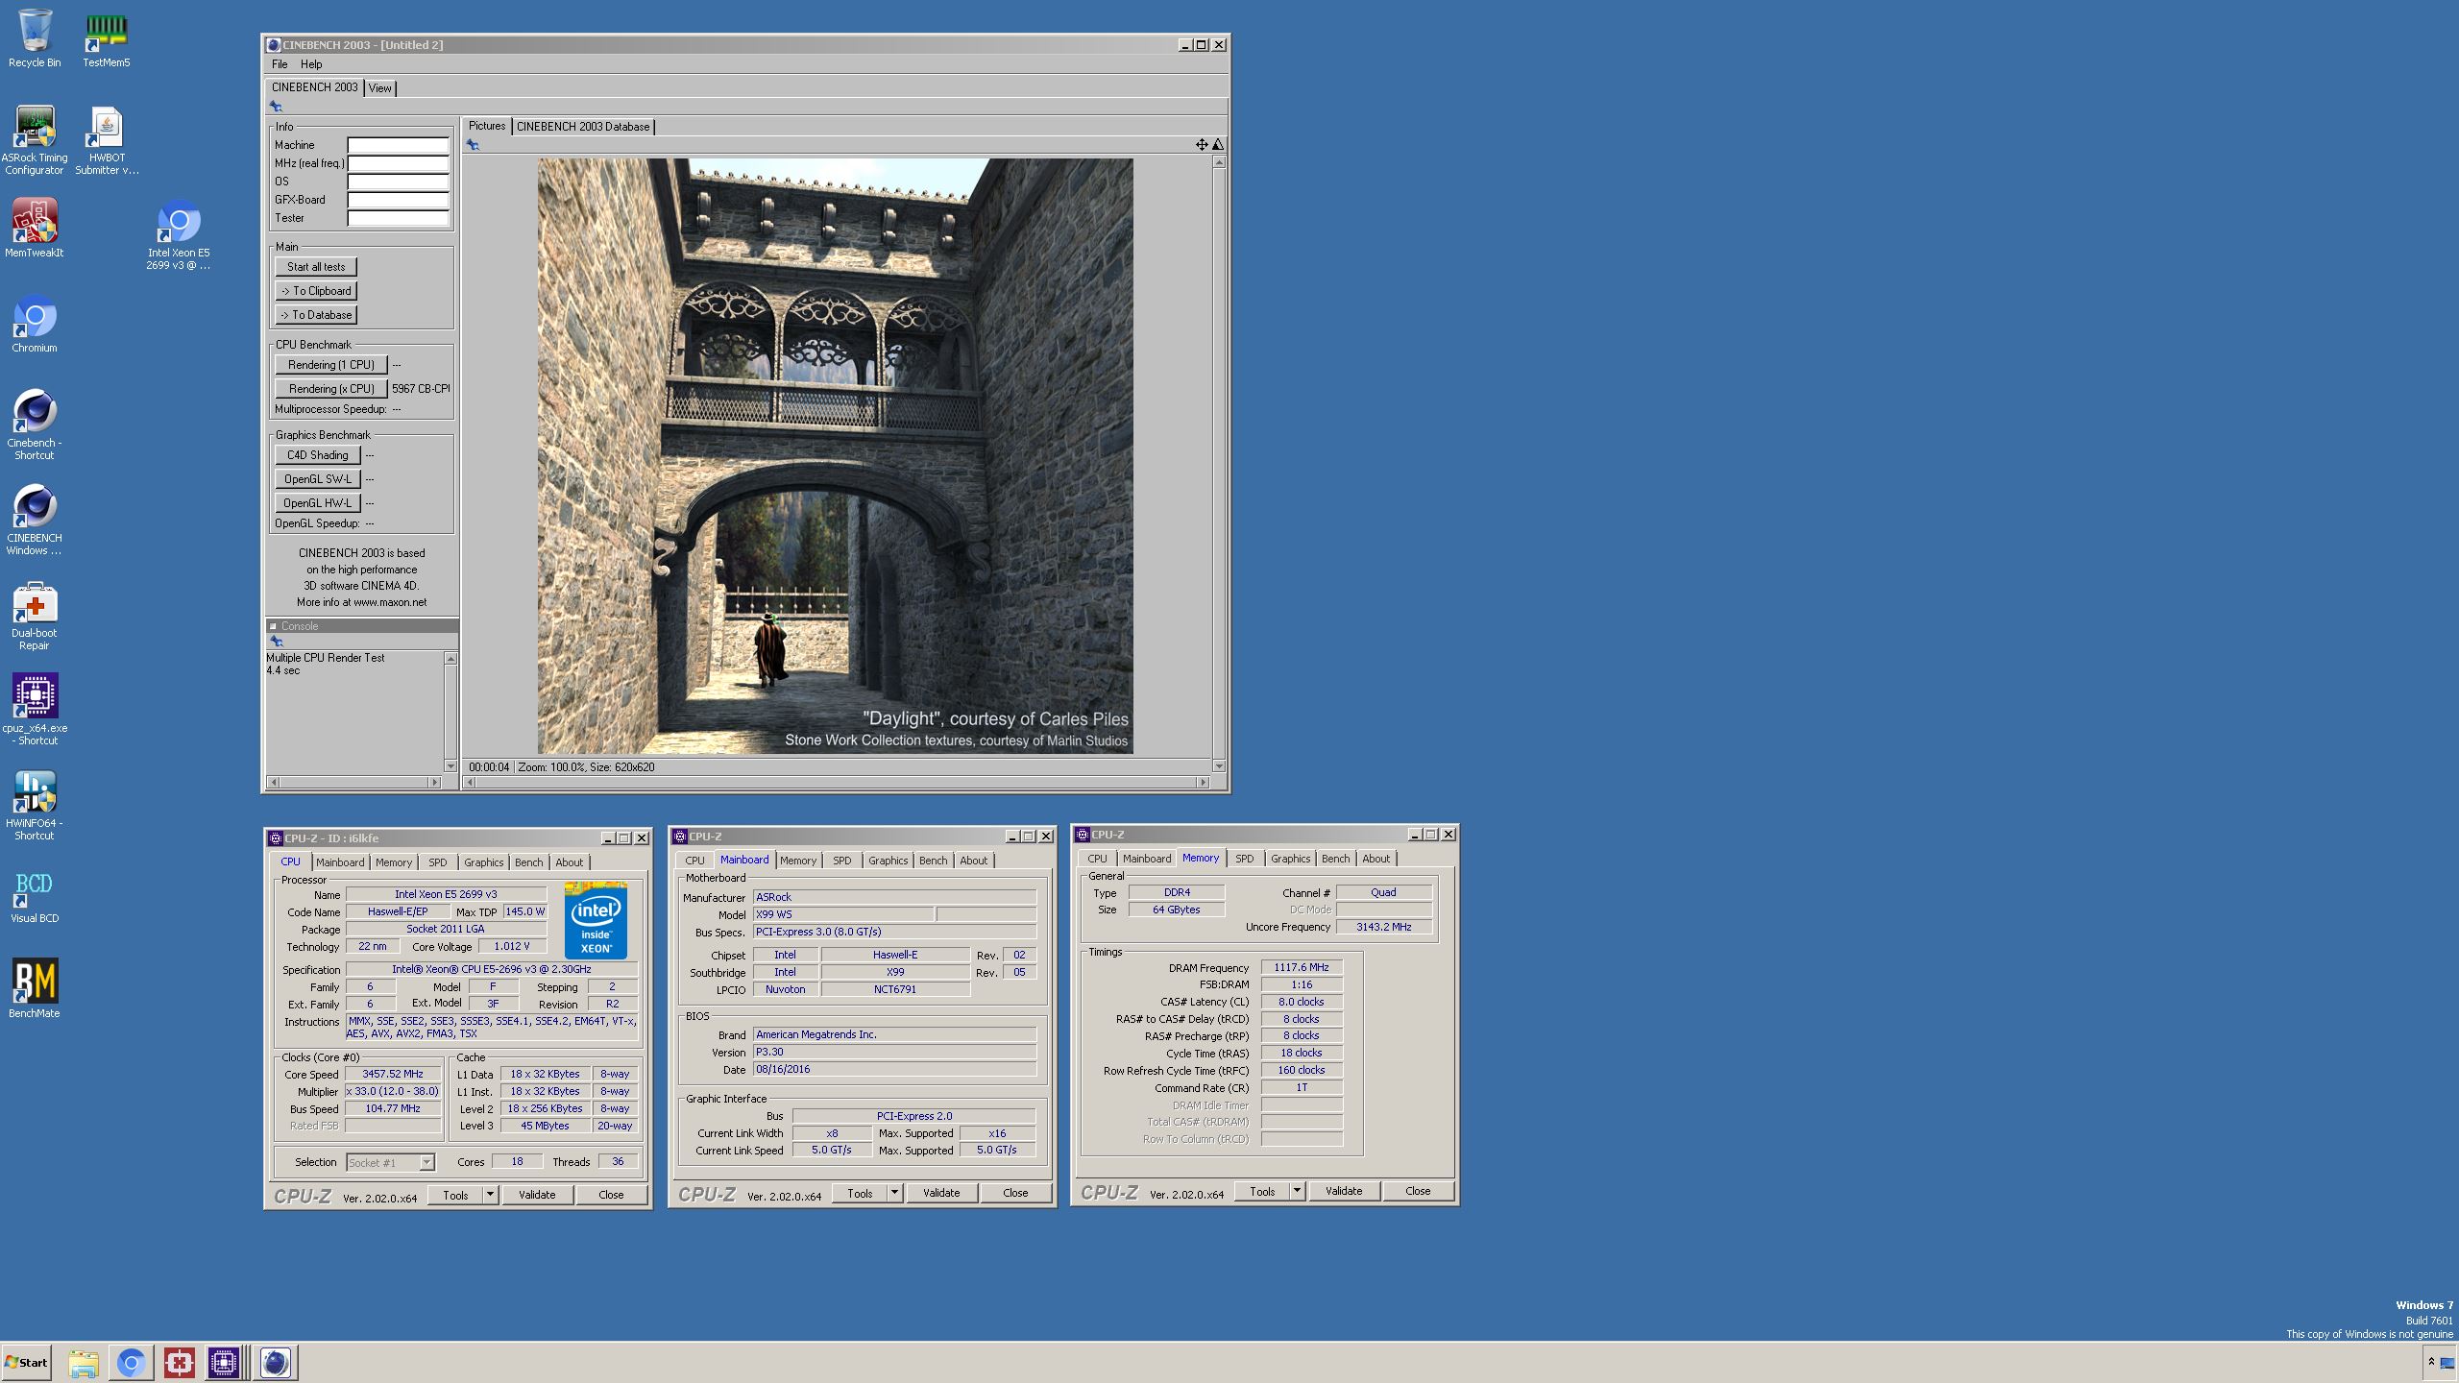Open the File menu in Cinebench

pos(280,64)
